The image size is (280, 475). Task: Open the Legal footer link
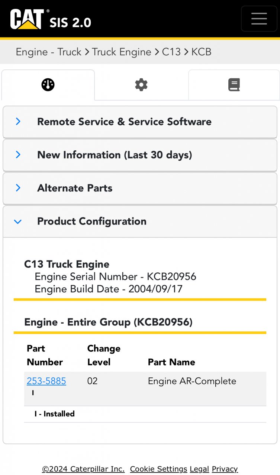tap(199, 469)
